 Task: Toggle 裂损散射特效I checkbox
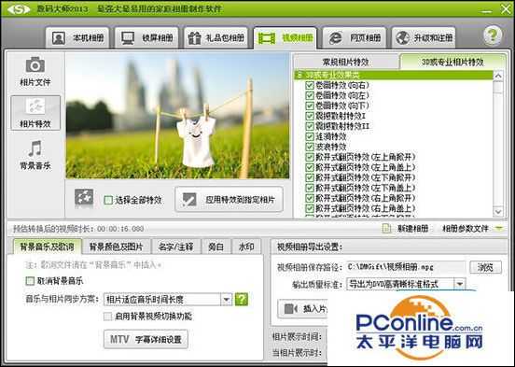[x=310, y=116]
